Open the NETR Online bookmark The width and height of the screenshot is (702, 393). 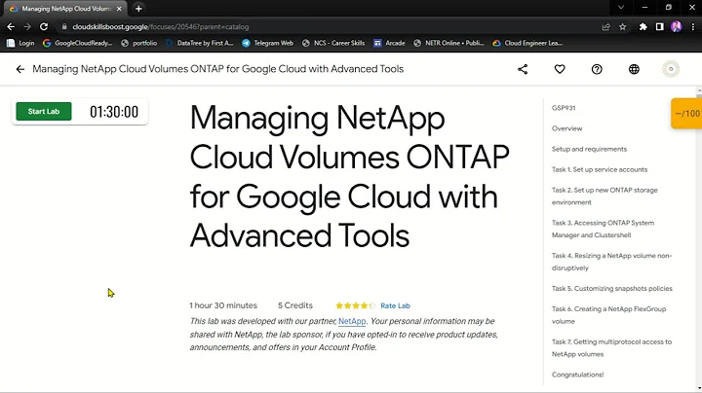[448, 44]
